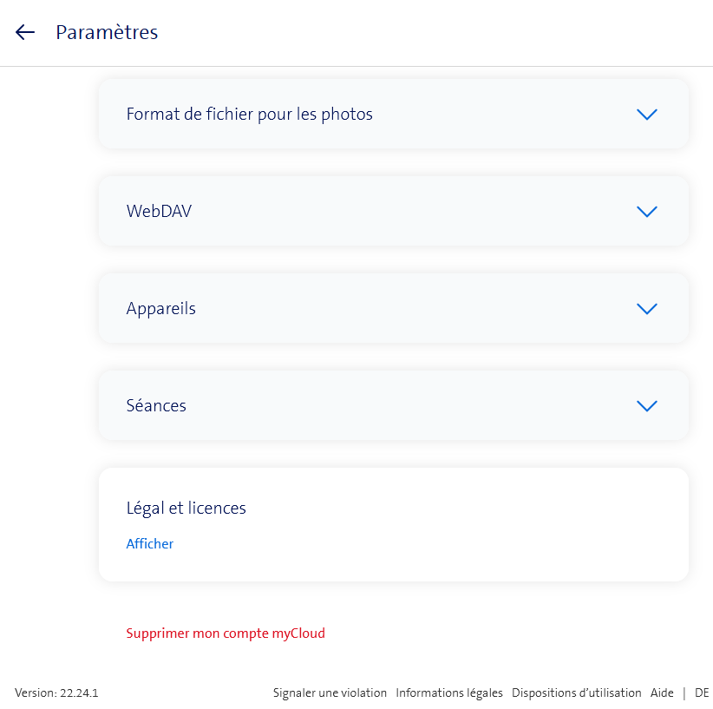The width and height of the screenshot is (713, 709).
Task: Expand the WebDAV chevron arrow
Action: [647, 212]
